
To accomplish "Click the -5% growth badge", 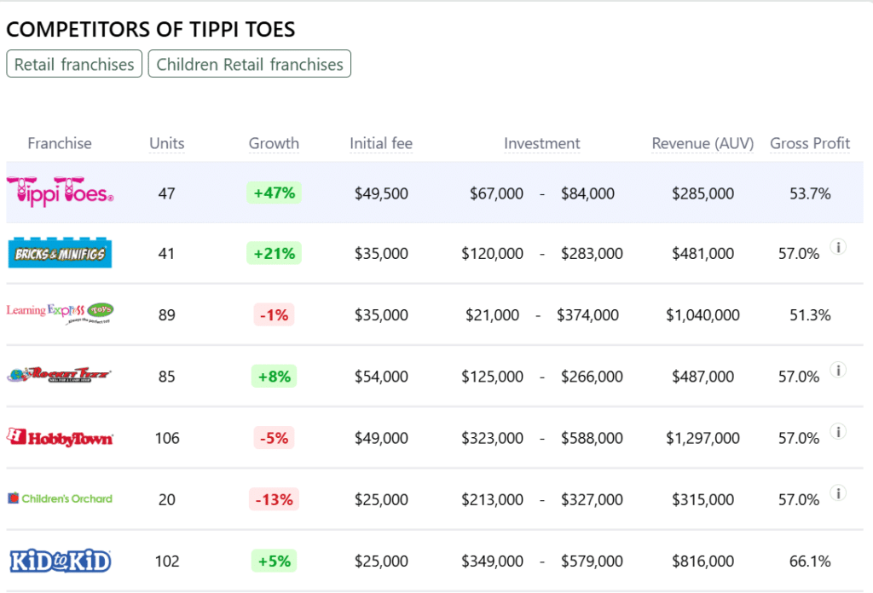I will tap(274, 438).
